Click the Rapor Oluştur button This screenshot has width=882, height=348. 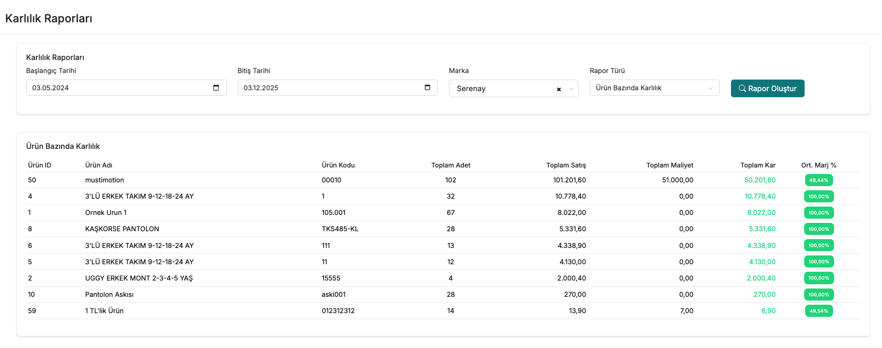click(x=767, y=88)
